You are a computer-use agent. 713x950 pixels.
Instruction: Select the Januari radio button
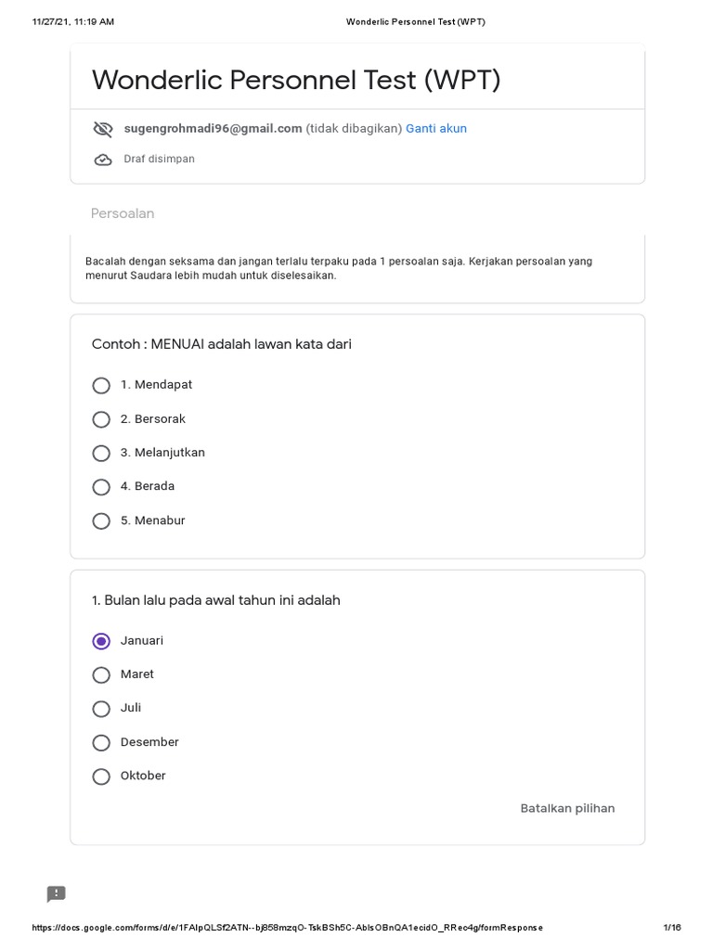101,641
